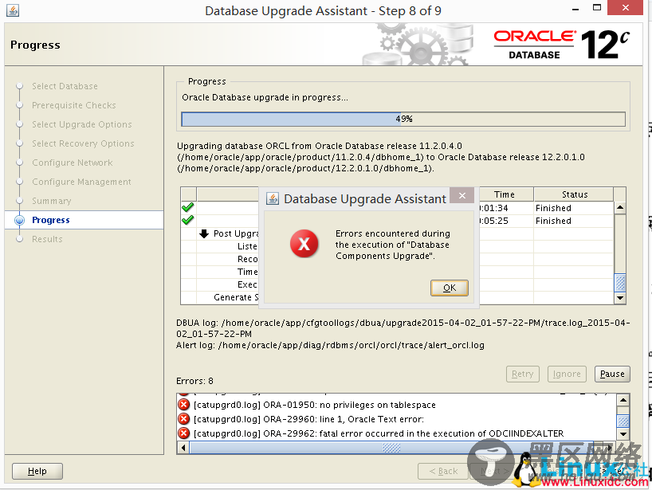Screen dimensions: 652x490
Task: Select the Progress step in sidebar
Action: [x=51, y=220]
